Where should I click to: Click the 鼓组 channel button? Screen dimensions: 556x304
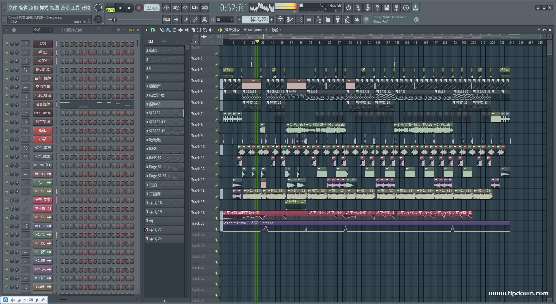(43, 131)
